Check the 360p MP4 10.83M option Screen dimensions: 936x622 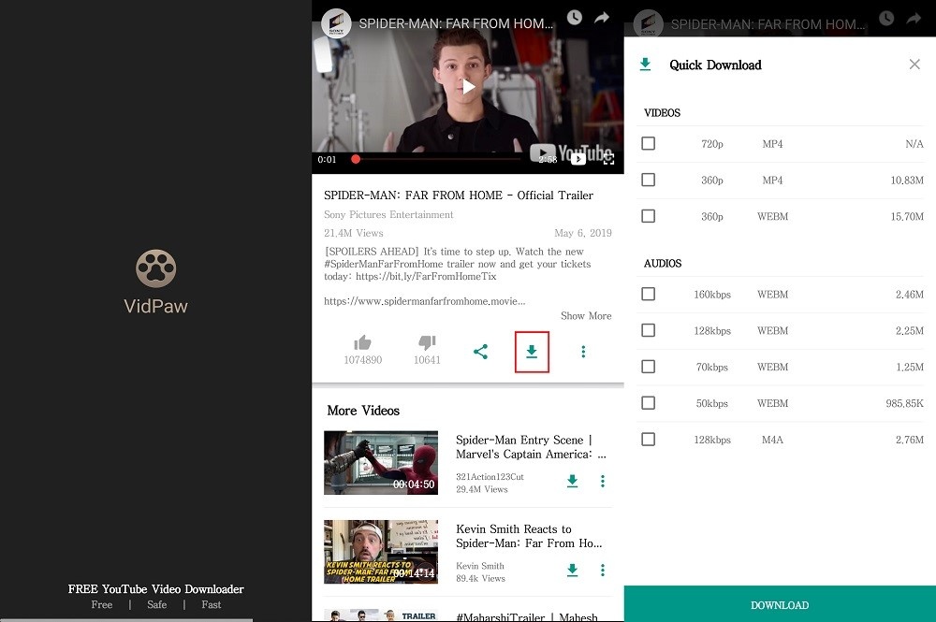click(x=649, y=181)
